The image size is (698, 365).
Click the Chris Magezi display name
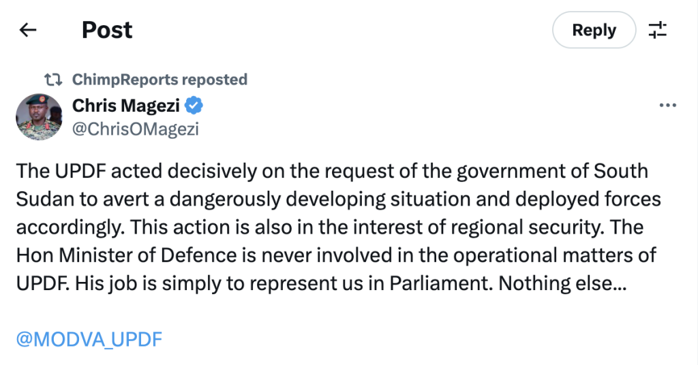tap(127, 106)
